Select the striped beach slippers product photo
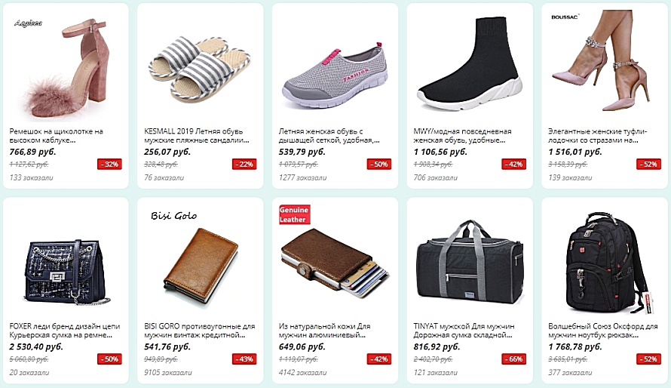The width and height of the screenshot is (671, 388). coord(200,67)
